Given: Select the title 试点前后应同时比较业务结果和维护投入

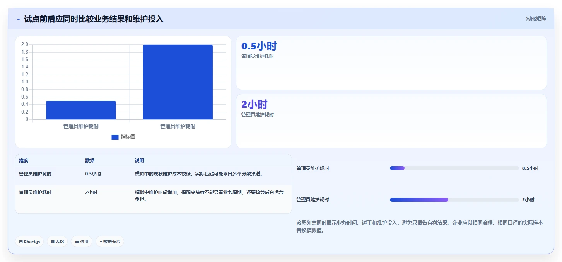Looking at the screenshot, I should pyautogui.click(x=94, y=19).
